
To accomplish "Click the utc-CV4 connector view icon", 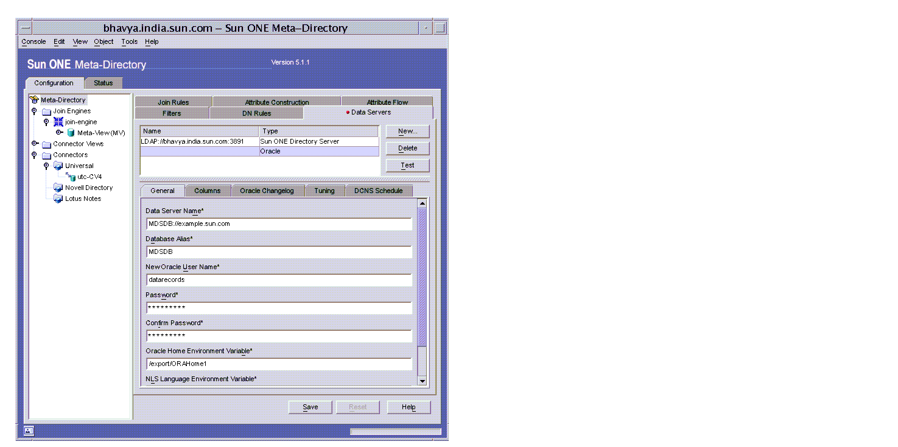I will point(71,177).
